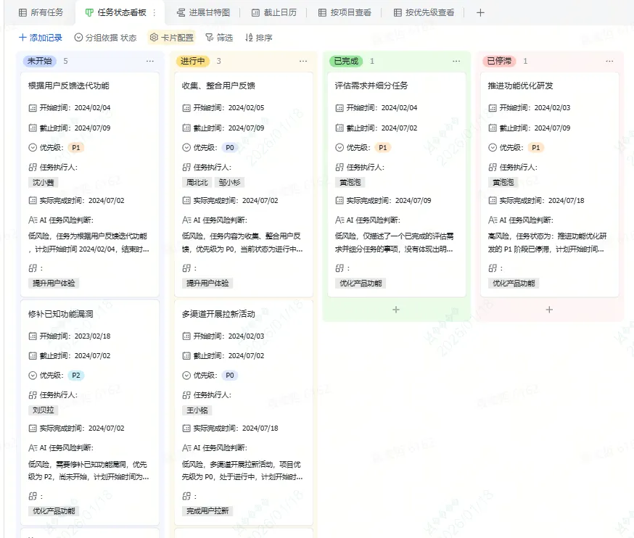This screenshot has width=634, height=538.
Task: Click assignee tag 周北北
Action: point(197,182)
